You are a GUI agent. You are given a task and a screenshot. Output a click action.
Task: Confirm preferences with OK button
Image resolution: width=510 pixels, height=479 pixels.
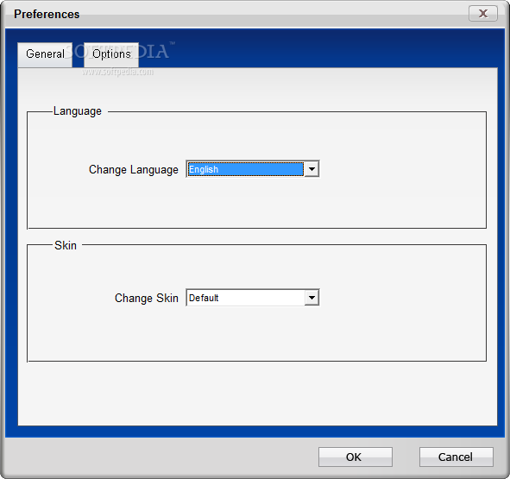tap(356, 457)
